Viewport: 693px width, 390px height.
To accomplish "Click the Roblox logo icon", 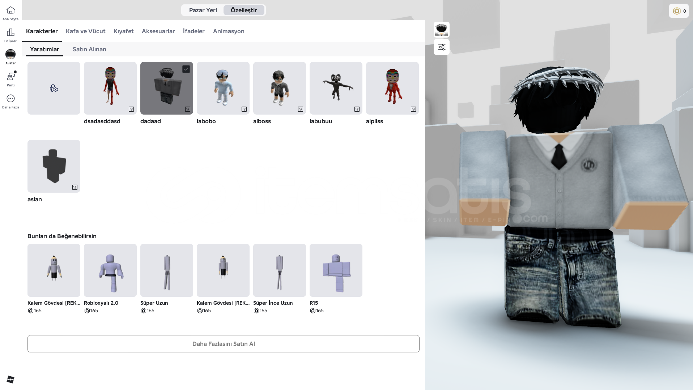I will [x=10, y=380].
